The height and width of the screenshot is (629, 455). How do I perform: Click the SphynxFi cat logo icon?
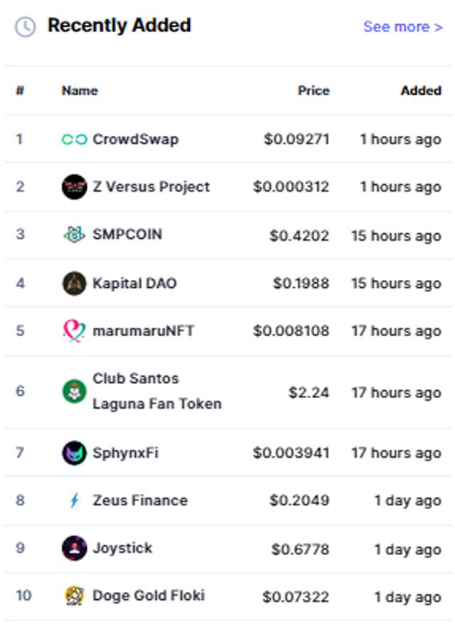74,453
